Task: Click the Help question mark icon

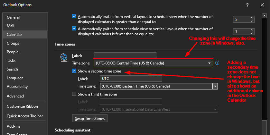Action: pyautogui.click(x=247, y=5)
